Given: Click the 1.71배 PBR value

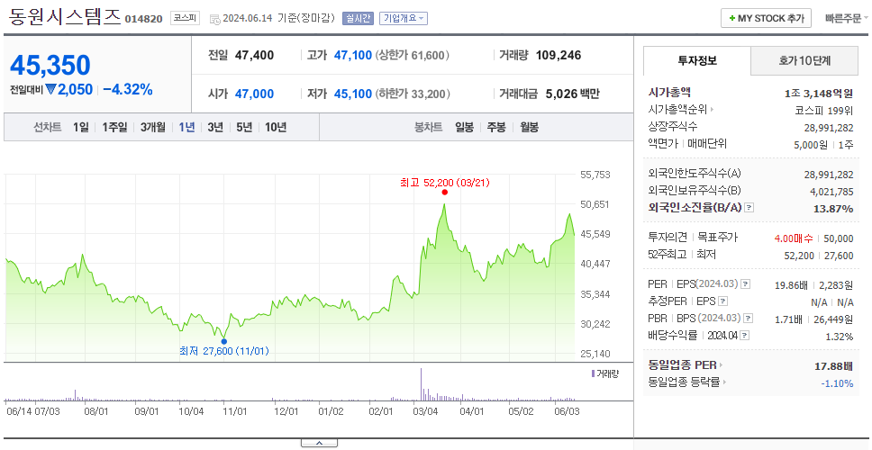Looking at the screenshot, I should 789,319.
